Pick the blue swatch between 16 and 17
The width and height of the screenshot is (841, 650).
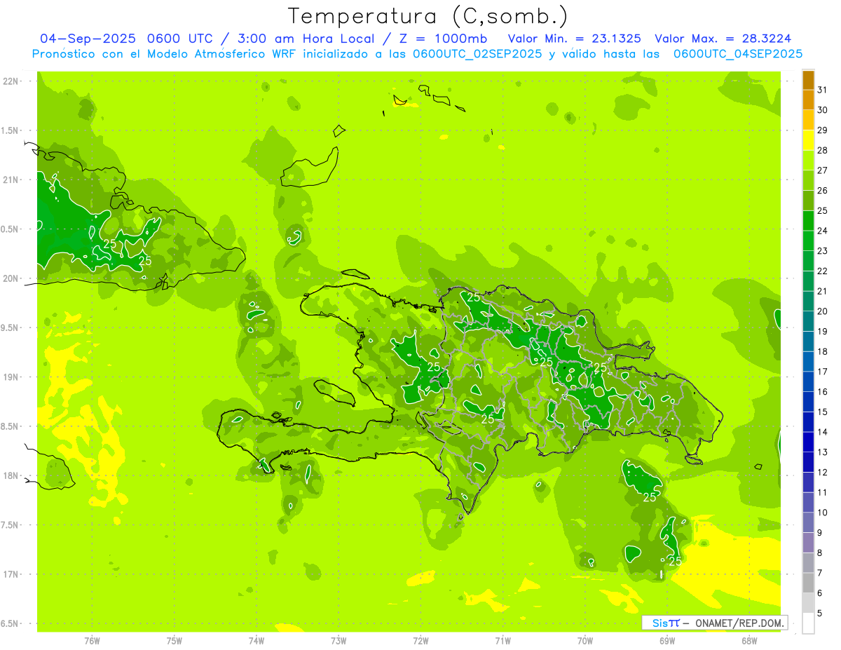pos(808,382)
